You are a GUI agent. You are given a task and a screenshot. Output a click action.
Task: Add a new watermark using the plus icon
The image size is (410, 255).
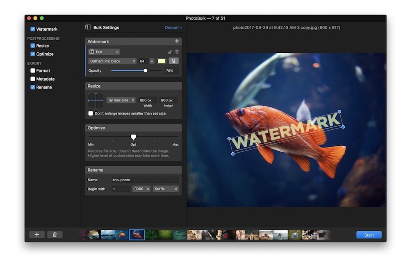tap(177, 41)
